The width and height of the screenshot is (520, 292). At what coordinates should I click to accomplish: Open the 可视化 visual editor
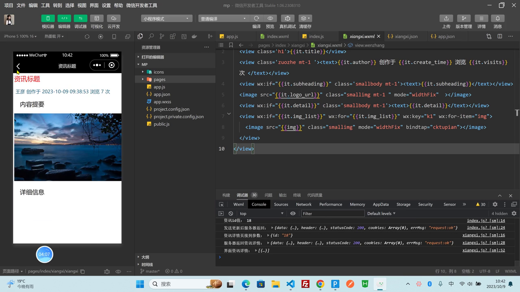click(x=97, y=18)
